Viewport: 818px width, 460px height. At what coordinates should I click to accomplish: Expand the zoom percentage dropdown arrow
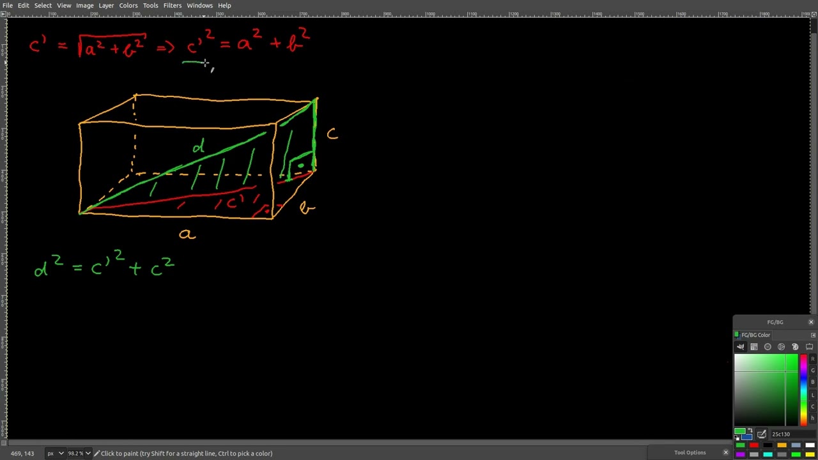pos(88,454)
